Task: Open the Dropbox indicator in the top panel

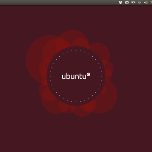Action: coord(120,2)
